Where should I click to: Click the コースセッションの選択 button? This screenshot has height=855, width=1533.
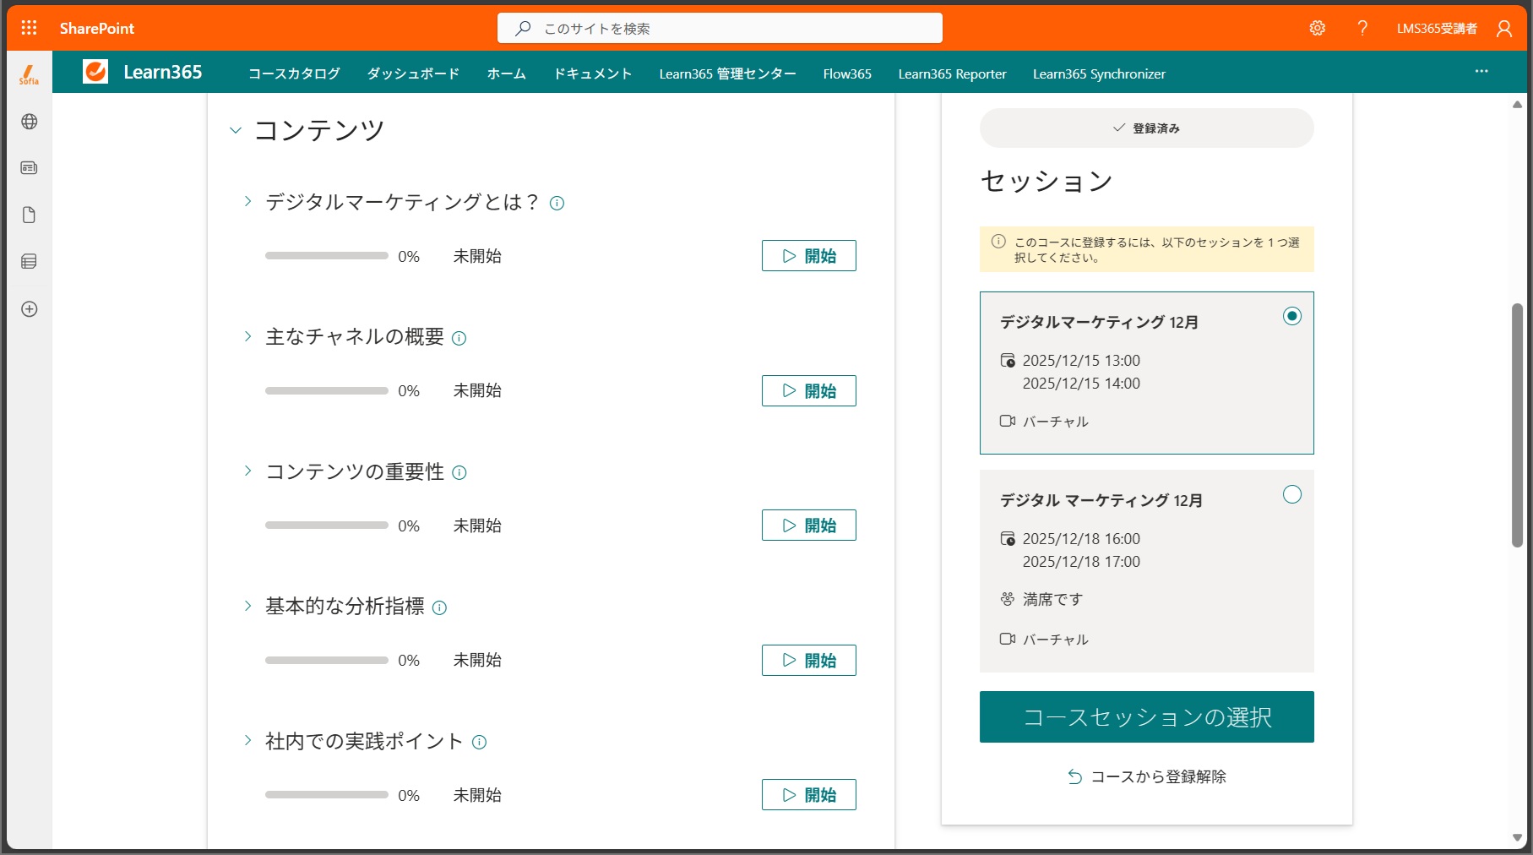[x=1146, y=717]
